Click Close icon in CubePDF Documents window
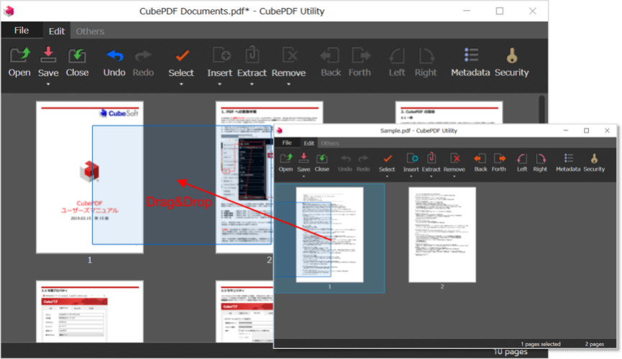The height and width of the screenshot is (359, 622). tap(77, 56)
